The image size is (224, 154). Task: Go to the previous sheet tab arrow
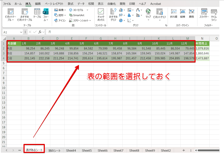[x=7, y=150]
